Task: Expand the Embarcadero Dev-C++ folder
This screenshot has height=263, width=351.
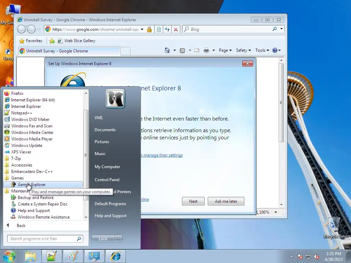Action: tap(32, 171)
